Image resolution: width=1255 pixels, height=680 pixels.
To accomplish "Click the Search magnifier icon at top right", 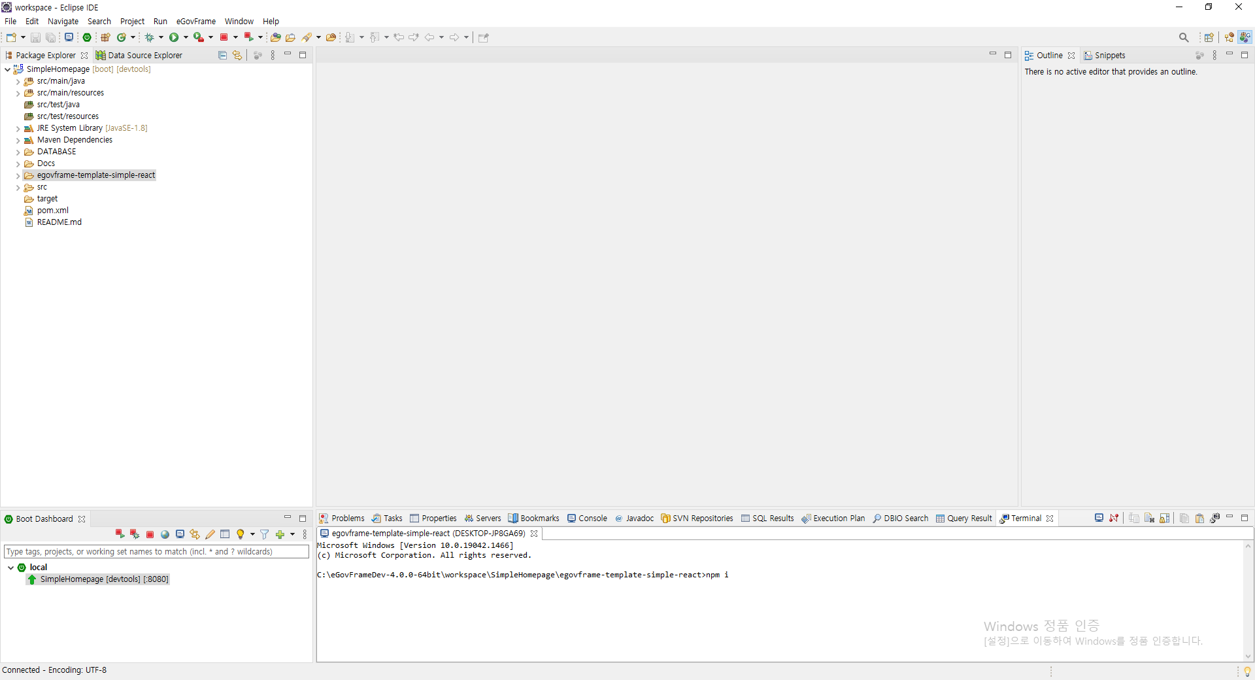I will pyautogui.click(x=1184, y=37).
